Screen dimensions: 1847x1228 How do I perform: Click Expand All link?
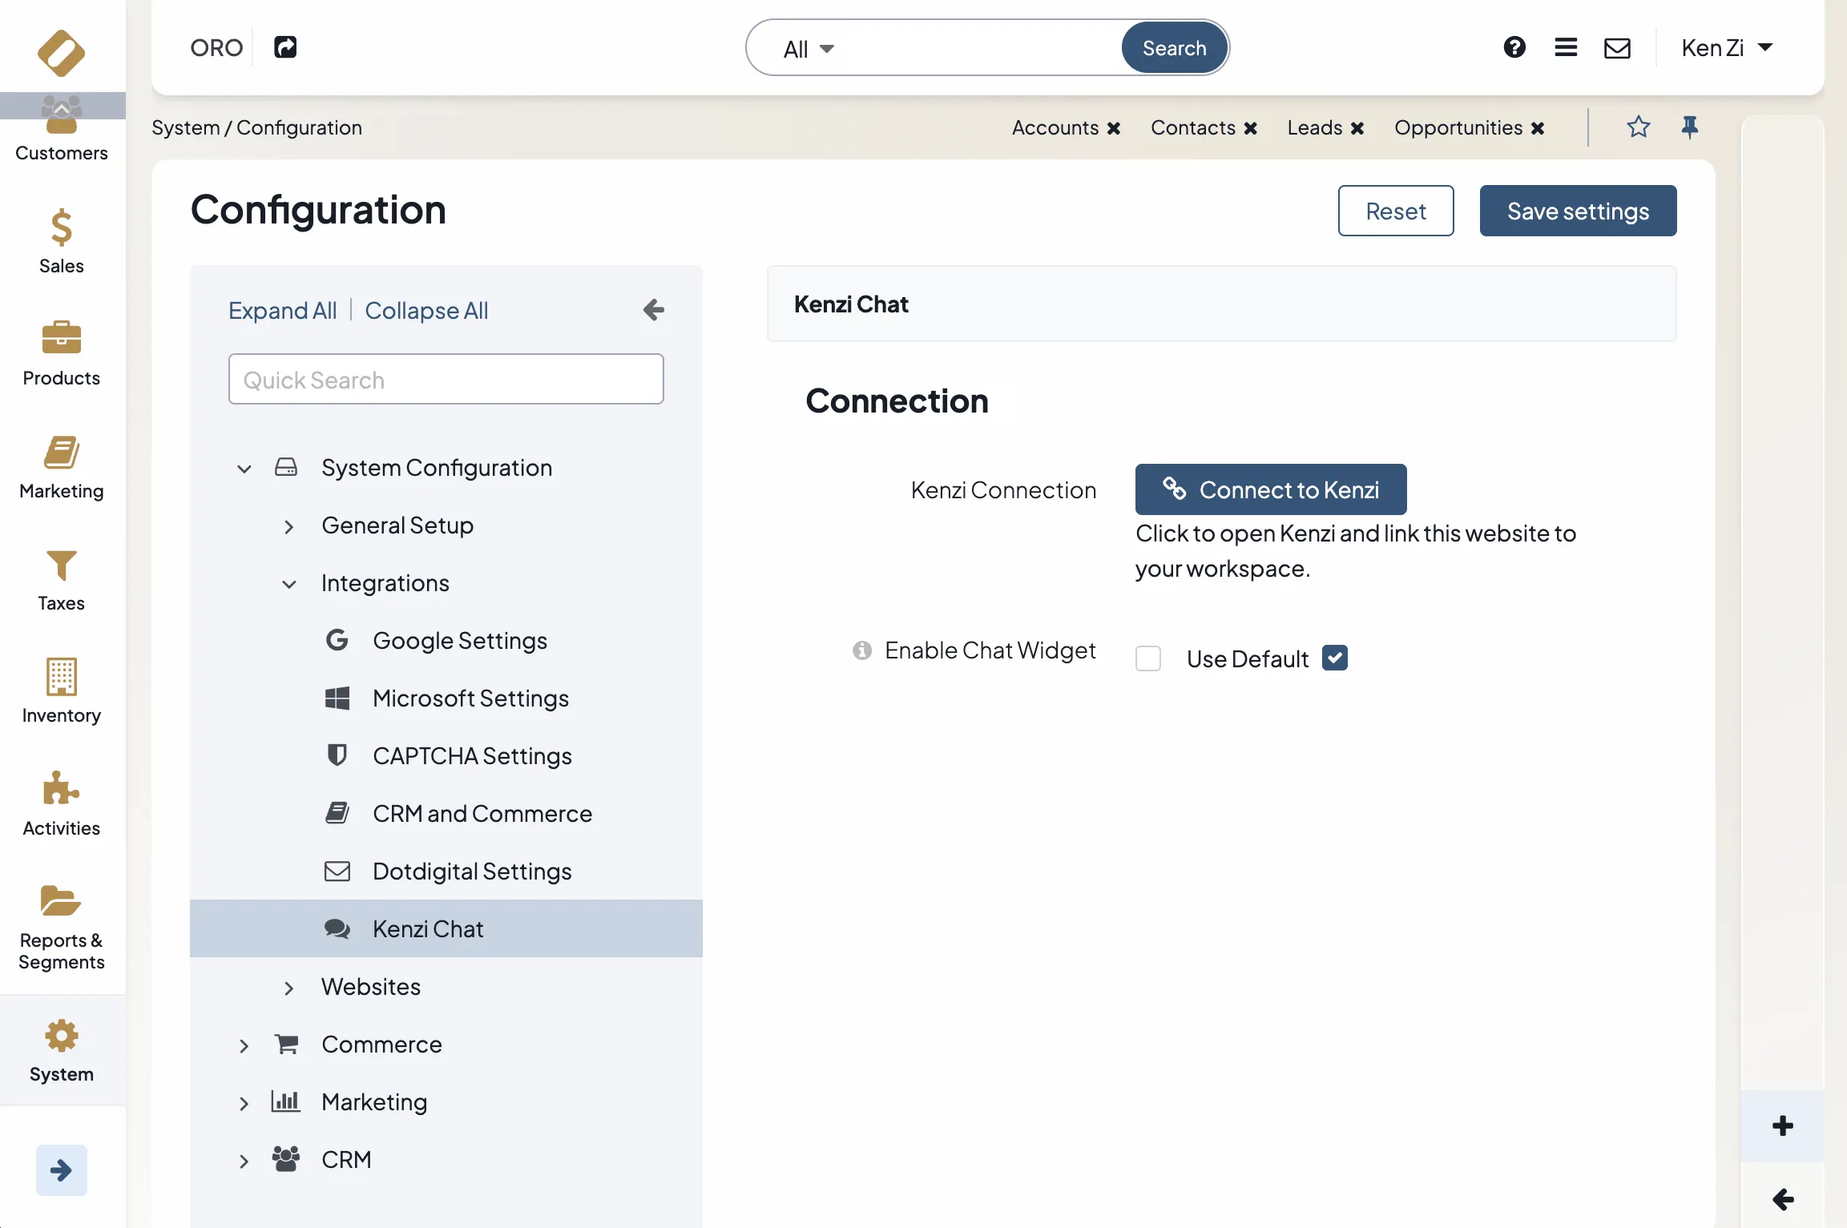click(282, 310)
